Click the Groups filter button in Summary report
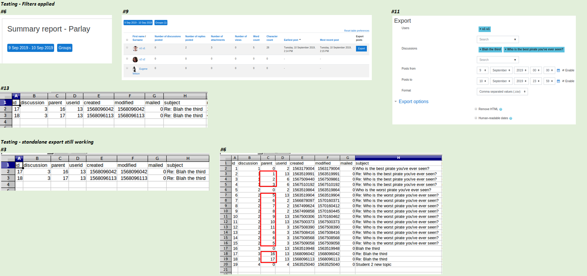The height and width of the screenshot is (276, 587). (x=65, y=48)
